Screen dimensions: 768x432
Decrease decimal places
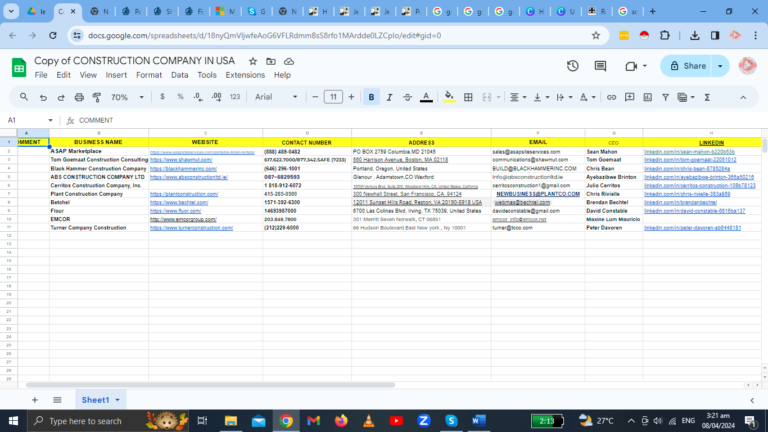198,97
